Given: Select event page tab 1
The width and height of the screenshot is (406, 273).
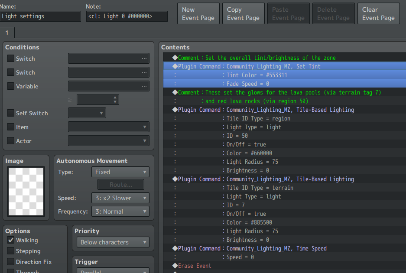Looking at the screenshot, I should [7, 32].
